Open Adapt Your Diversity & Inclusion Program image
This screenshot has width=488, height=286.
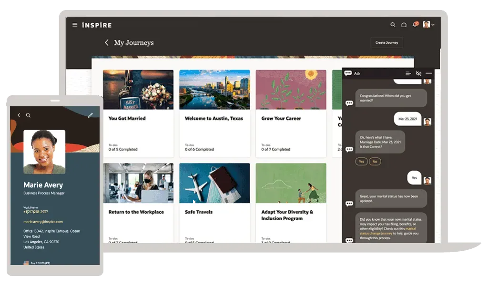[291, 183]
